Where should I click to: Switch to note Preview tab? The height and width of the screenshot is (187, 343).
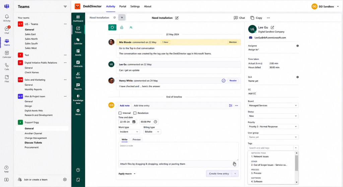[137, 139]
